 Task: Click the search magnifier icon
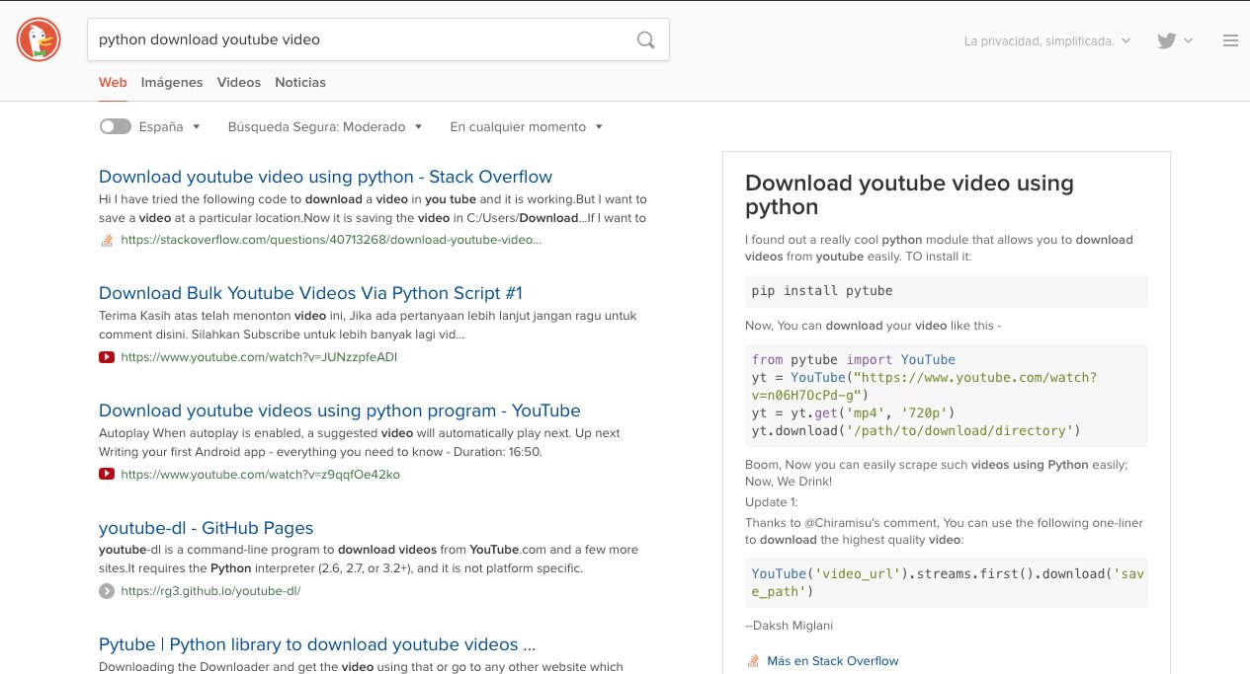point(645,40)
